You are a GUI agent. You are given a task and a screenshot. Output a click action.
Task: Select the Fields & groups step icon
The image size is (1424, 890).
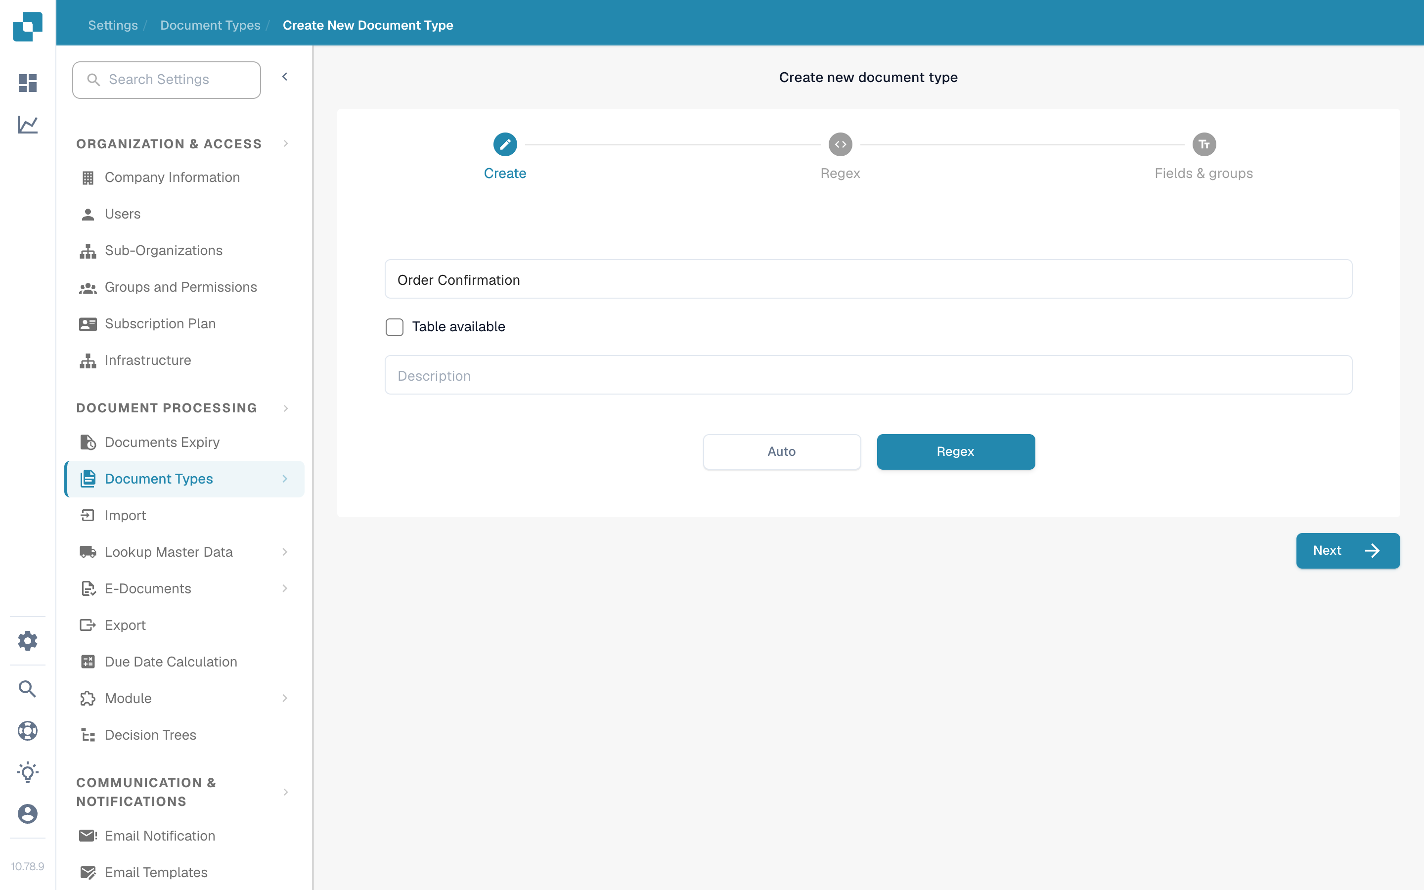tap(1204, 144)
